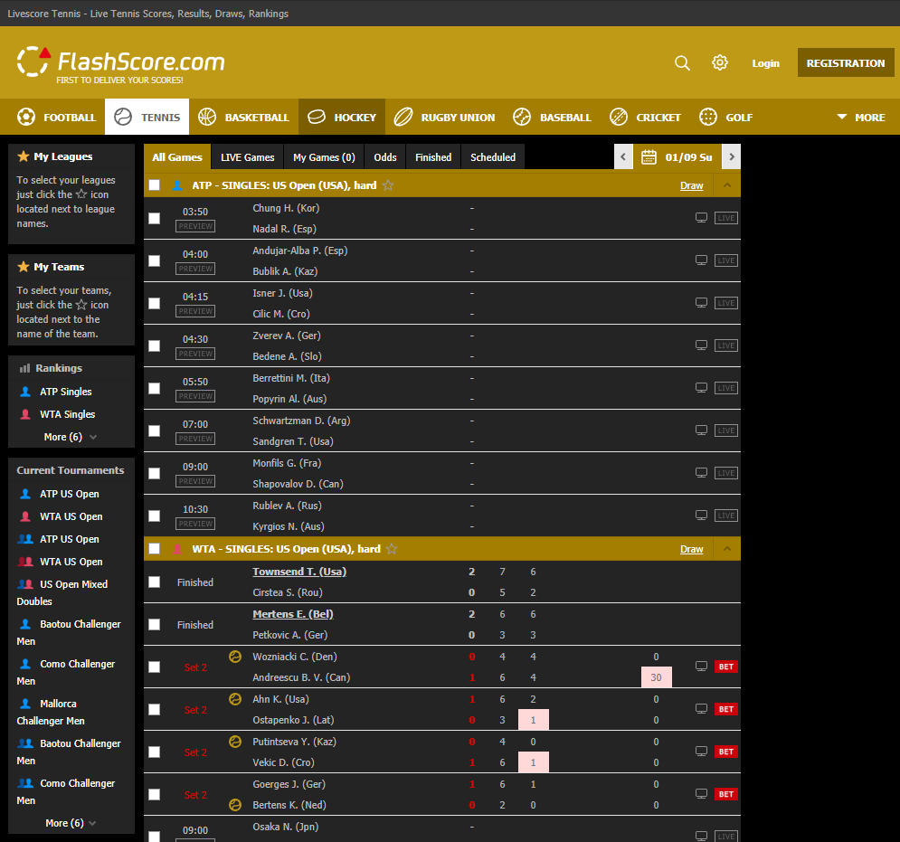Open the MORE sports dropdown
Screen dimensions: 900x842
click(x=857, y=117)
